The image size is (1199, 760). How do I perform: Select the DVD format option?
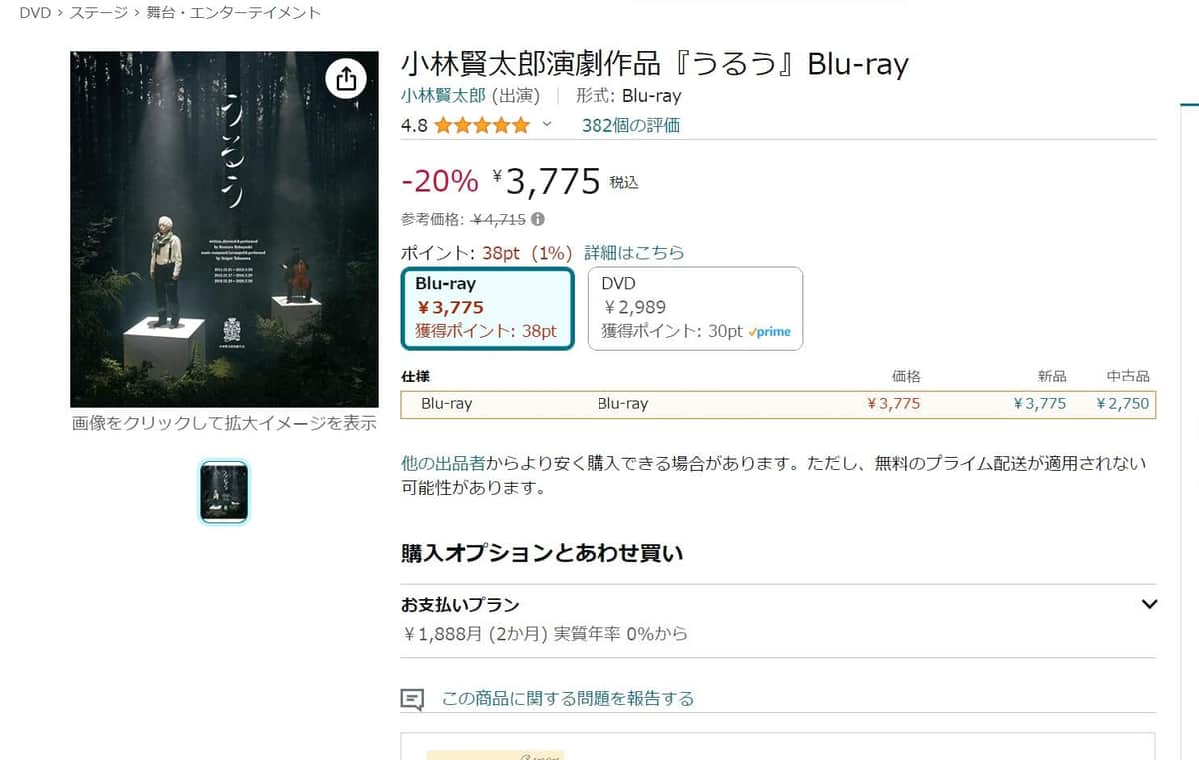pos(694,306)
